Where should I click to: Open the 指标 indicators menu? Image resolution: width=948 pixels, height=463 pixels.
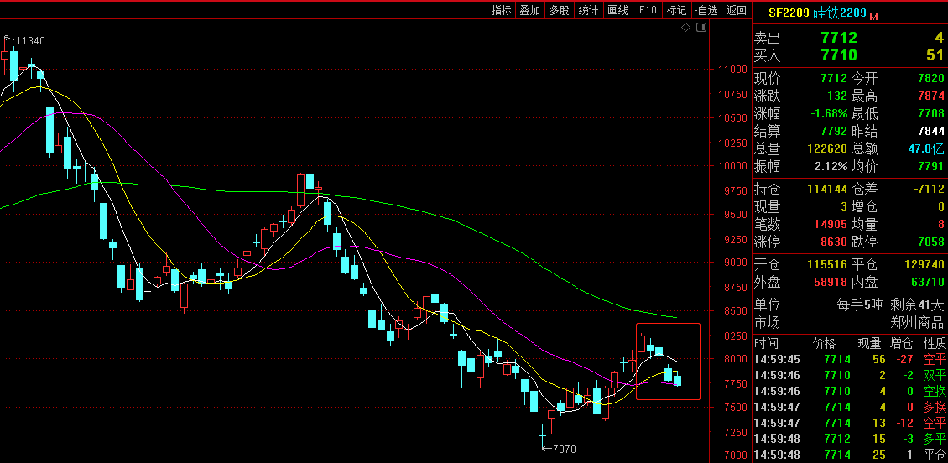pos(501,10)
